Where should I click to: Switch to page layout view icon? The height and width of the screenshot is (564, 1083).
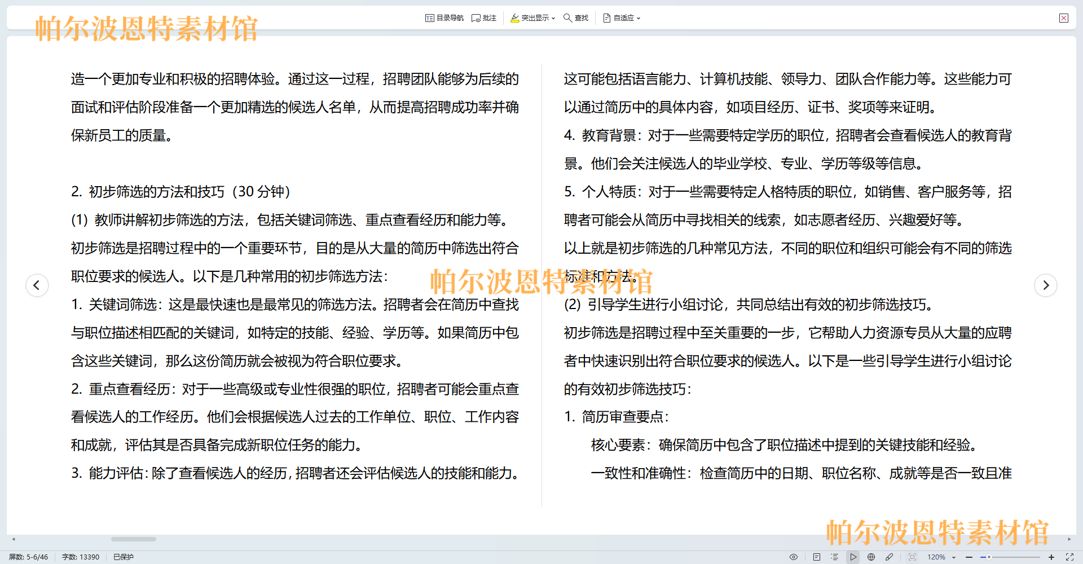coord(817,557)
